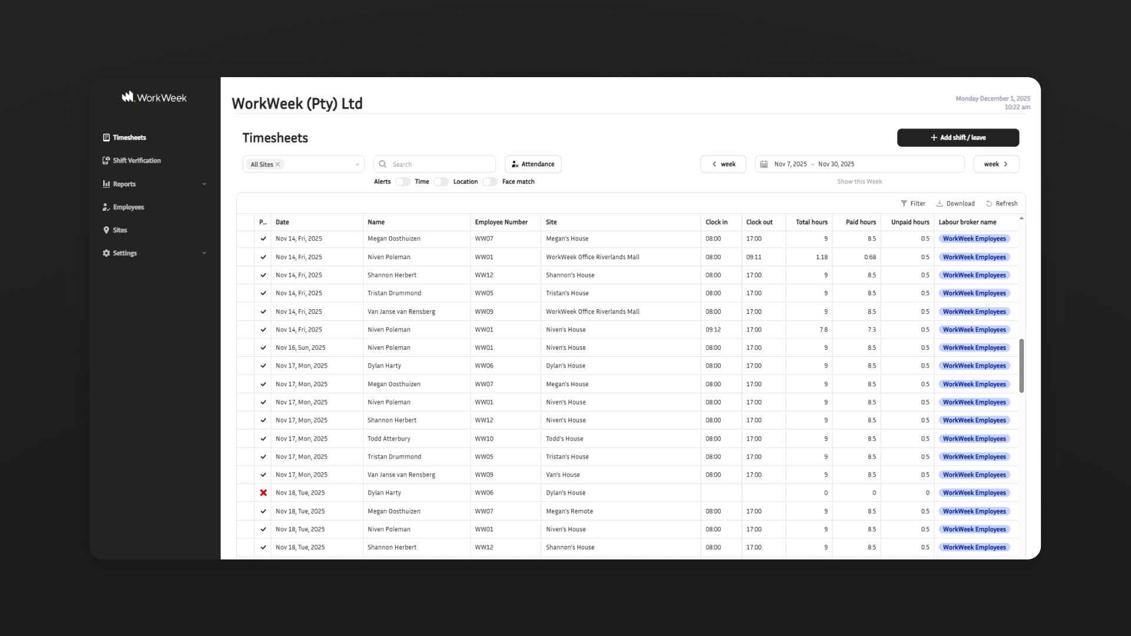Open Shift Verification from sidebar icon
Viewport: 1131px width, 636px height.
[106, 160]
